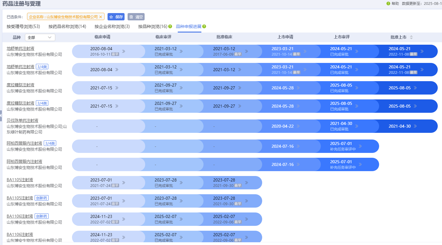
Task: Switch to 按受理号浏览(53) tab
Action: 23,26
